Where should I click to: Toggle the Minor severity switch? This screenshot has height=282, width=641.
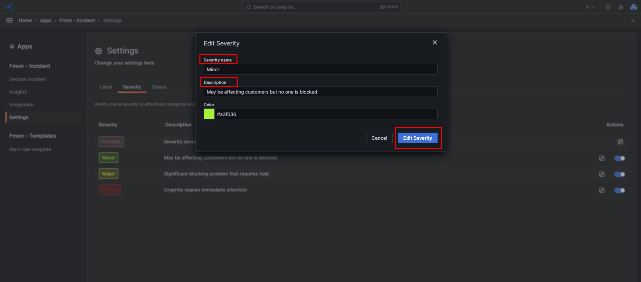(619, 158)
